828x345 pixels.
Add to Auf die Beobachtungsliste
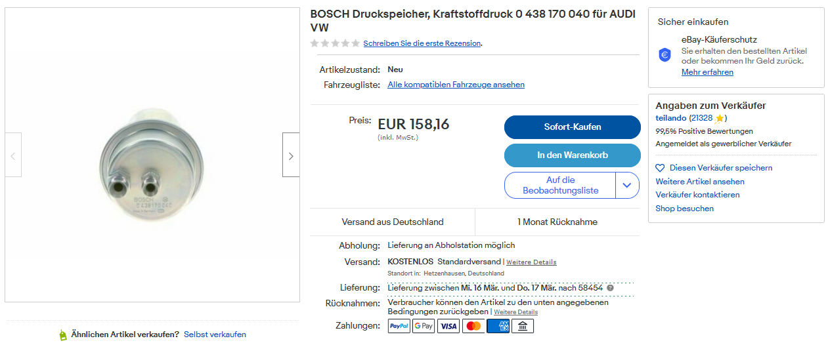(x=560, y=186)
